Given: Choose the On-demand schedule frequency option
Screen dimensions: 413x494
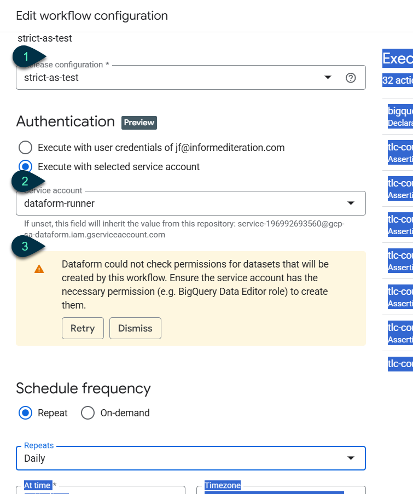Looking at the screenshot, I should click(x=88, y=413).
